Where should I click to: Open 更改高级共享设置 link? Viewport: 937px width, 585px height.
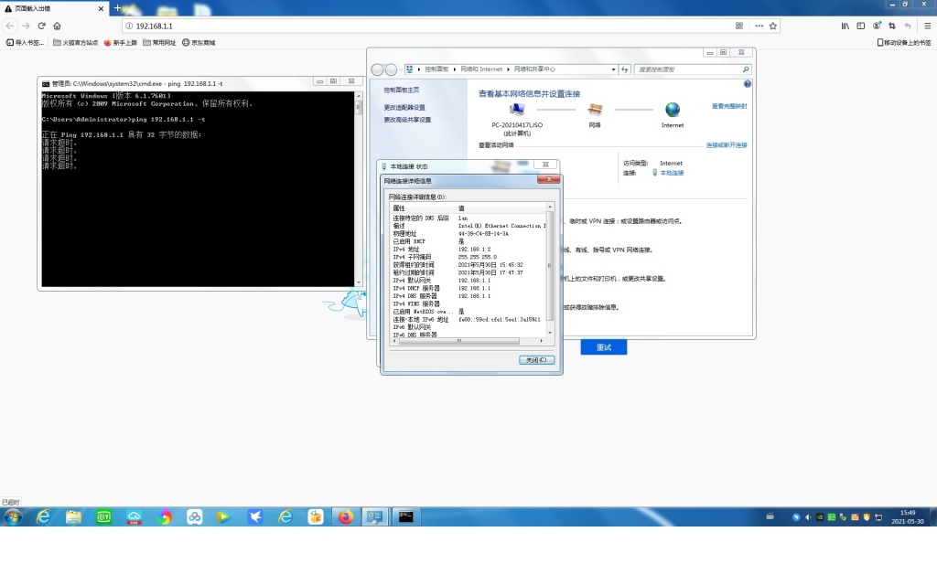[407, 120]
